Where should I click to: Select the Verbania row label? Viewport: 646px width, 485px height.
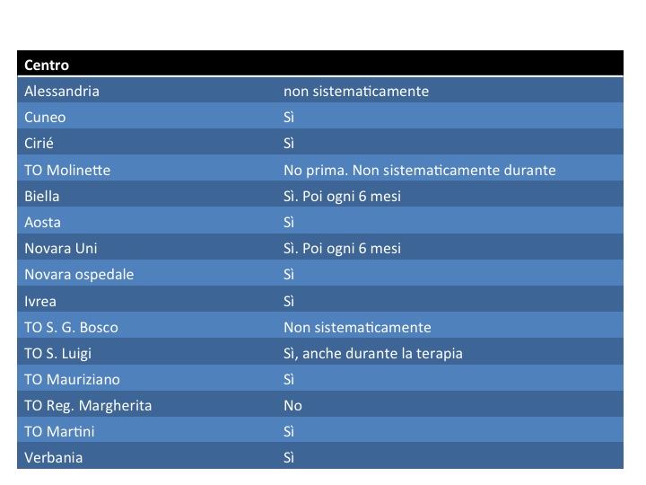tap(54, 457)
